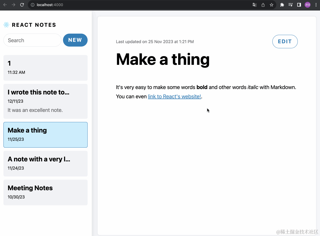Select the note titled 1
Screen dimensions: 320x236
click(45, 67)
